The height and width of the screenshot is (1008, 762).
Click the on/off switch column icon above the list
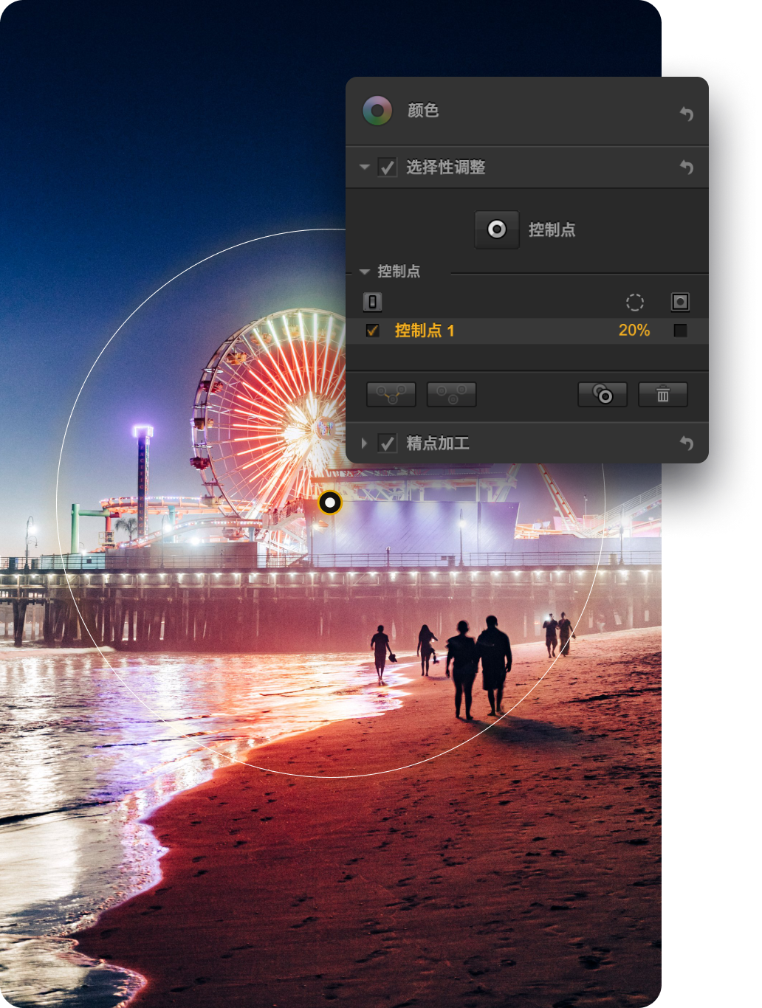[x=373, y=302]
